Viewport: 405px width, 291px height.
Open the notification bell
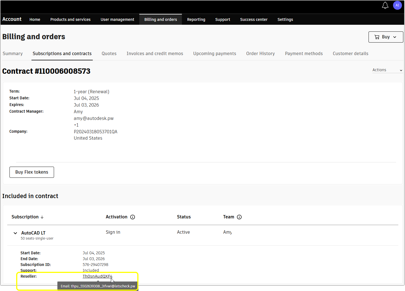point(385,5)
